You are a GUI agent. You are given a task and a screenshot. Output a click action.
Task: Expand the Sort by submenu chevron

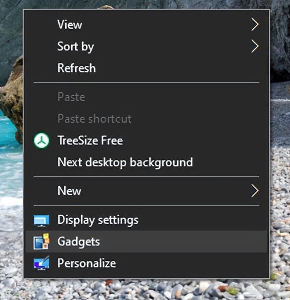(255, 46)
